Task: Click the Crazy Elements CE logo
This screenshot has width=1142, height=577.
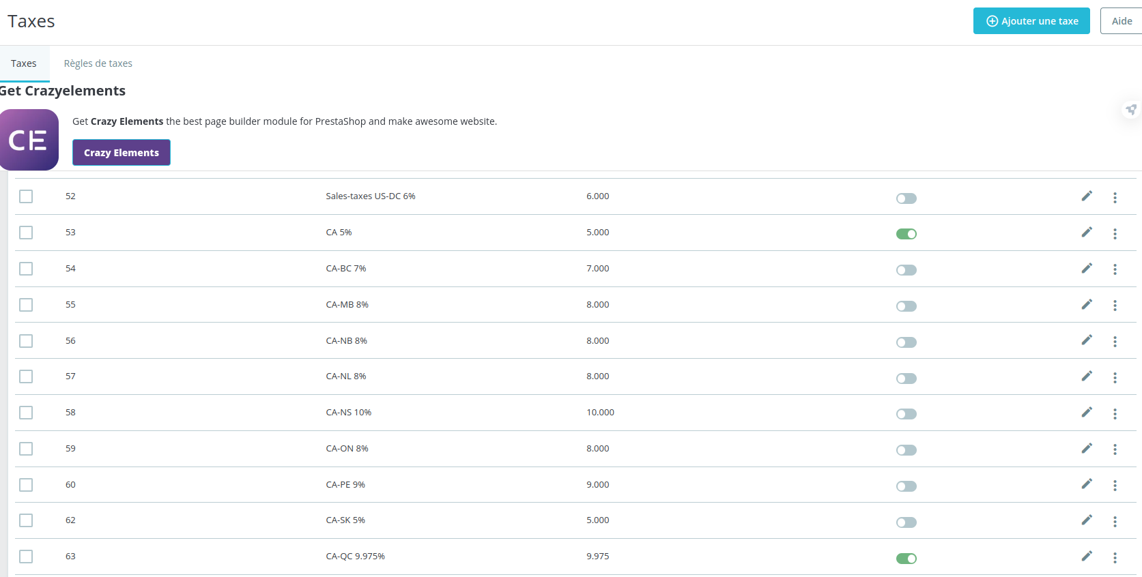Action: [x=29, y=140]
